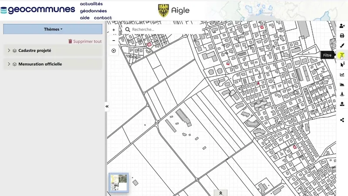348x196 pixels.
Task: Click Supprimer tout to remove layers
Action: point(85,41)
